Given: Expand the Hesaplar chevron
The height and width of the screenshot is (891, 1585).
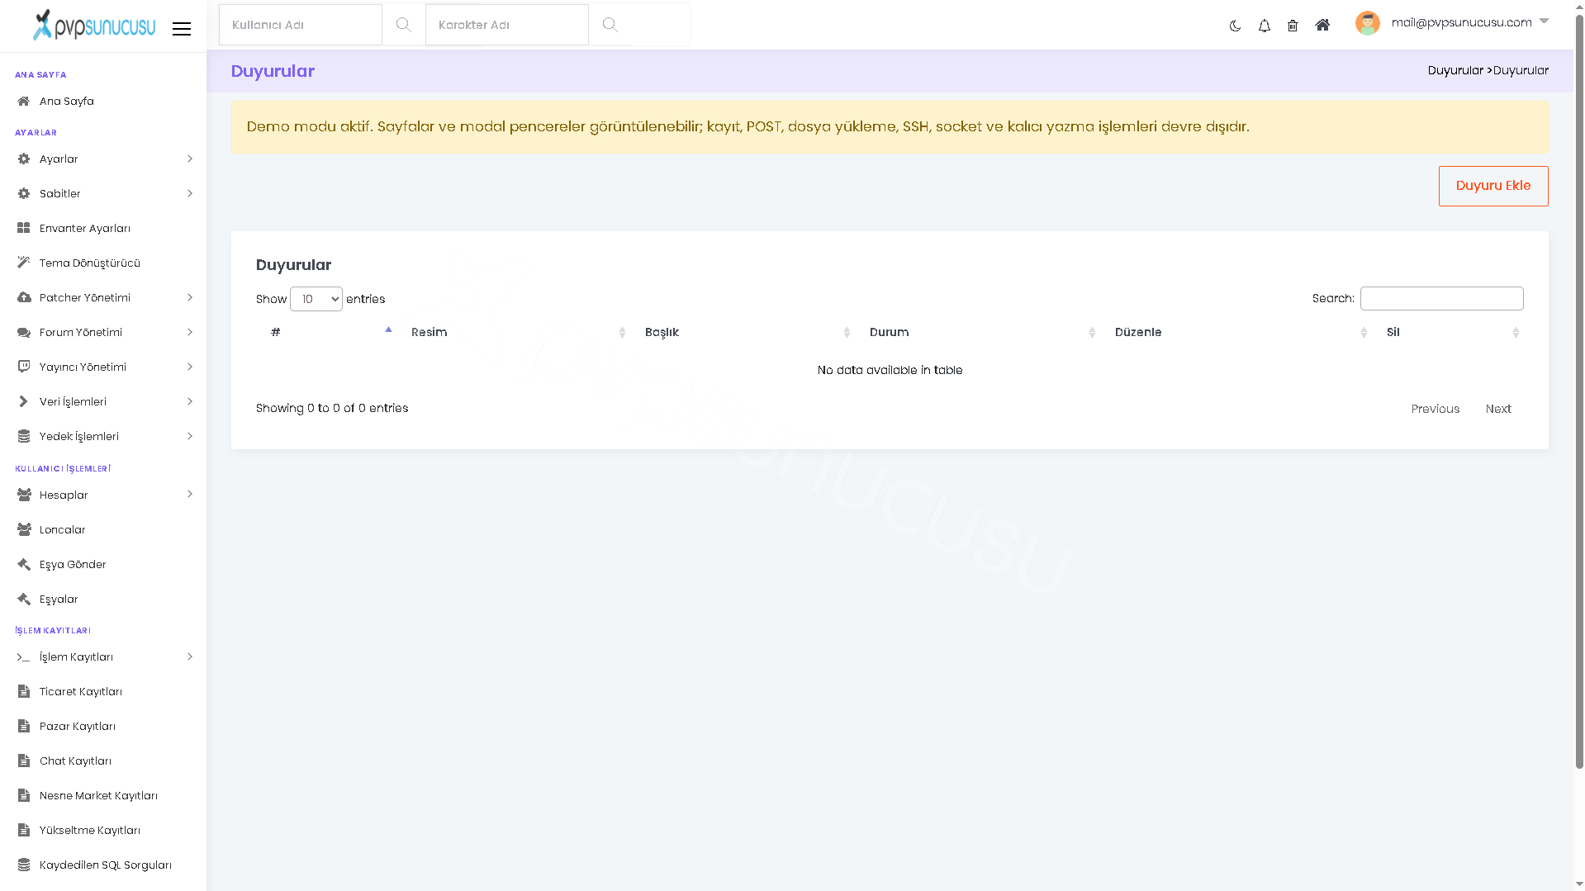Looking at the screenshot, I should [190, 494].
